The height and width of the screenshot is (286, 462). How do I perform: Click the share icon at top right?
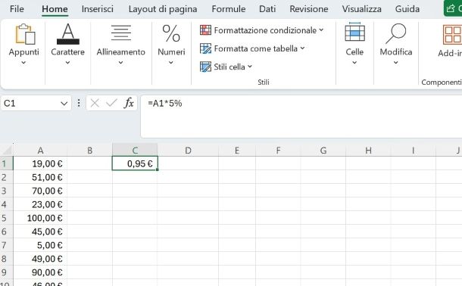[450, 8]
